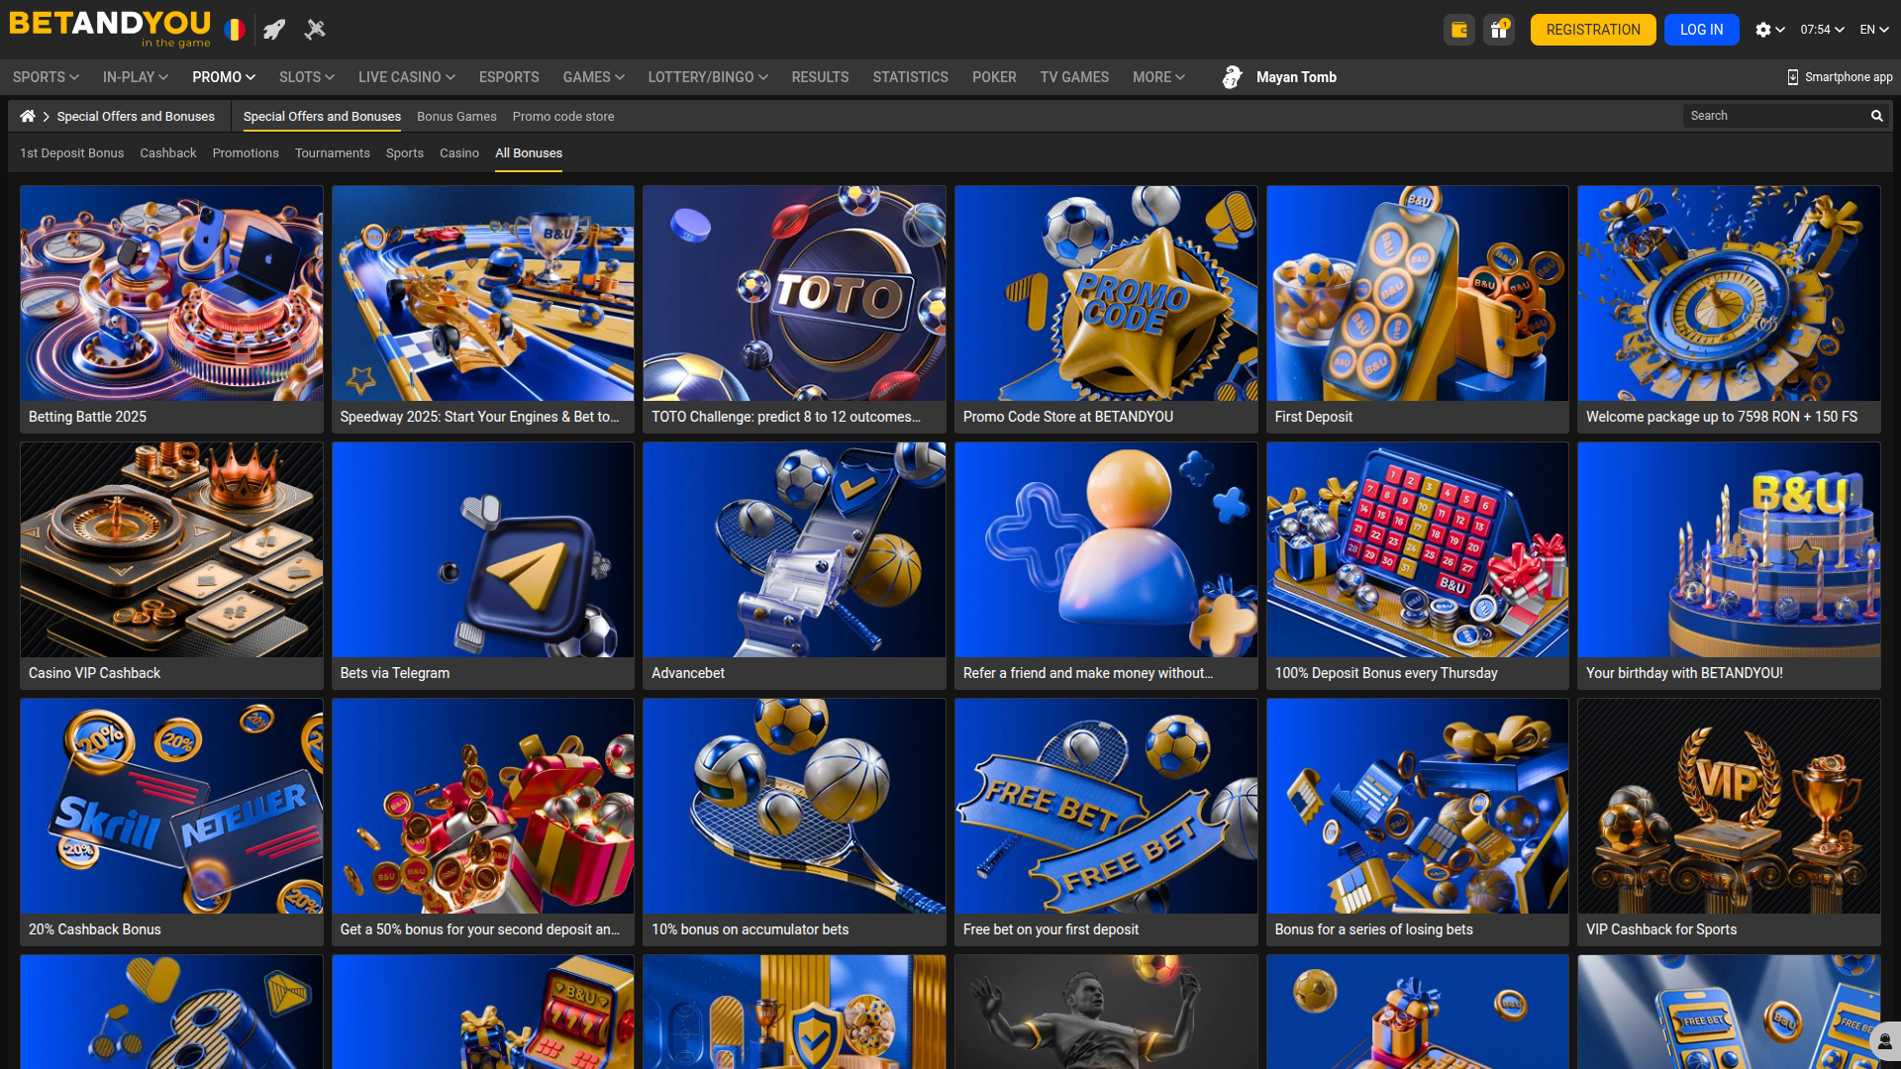Image resolution: width=1901 pixels, height=1069 pixels.
Task: Open the rocket crash game icon
Action: coord(274,30)
